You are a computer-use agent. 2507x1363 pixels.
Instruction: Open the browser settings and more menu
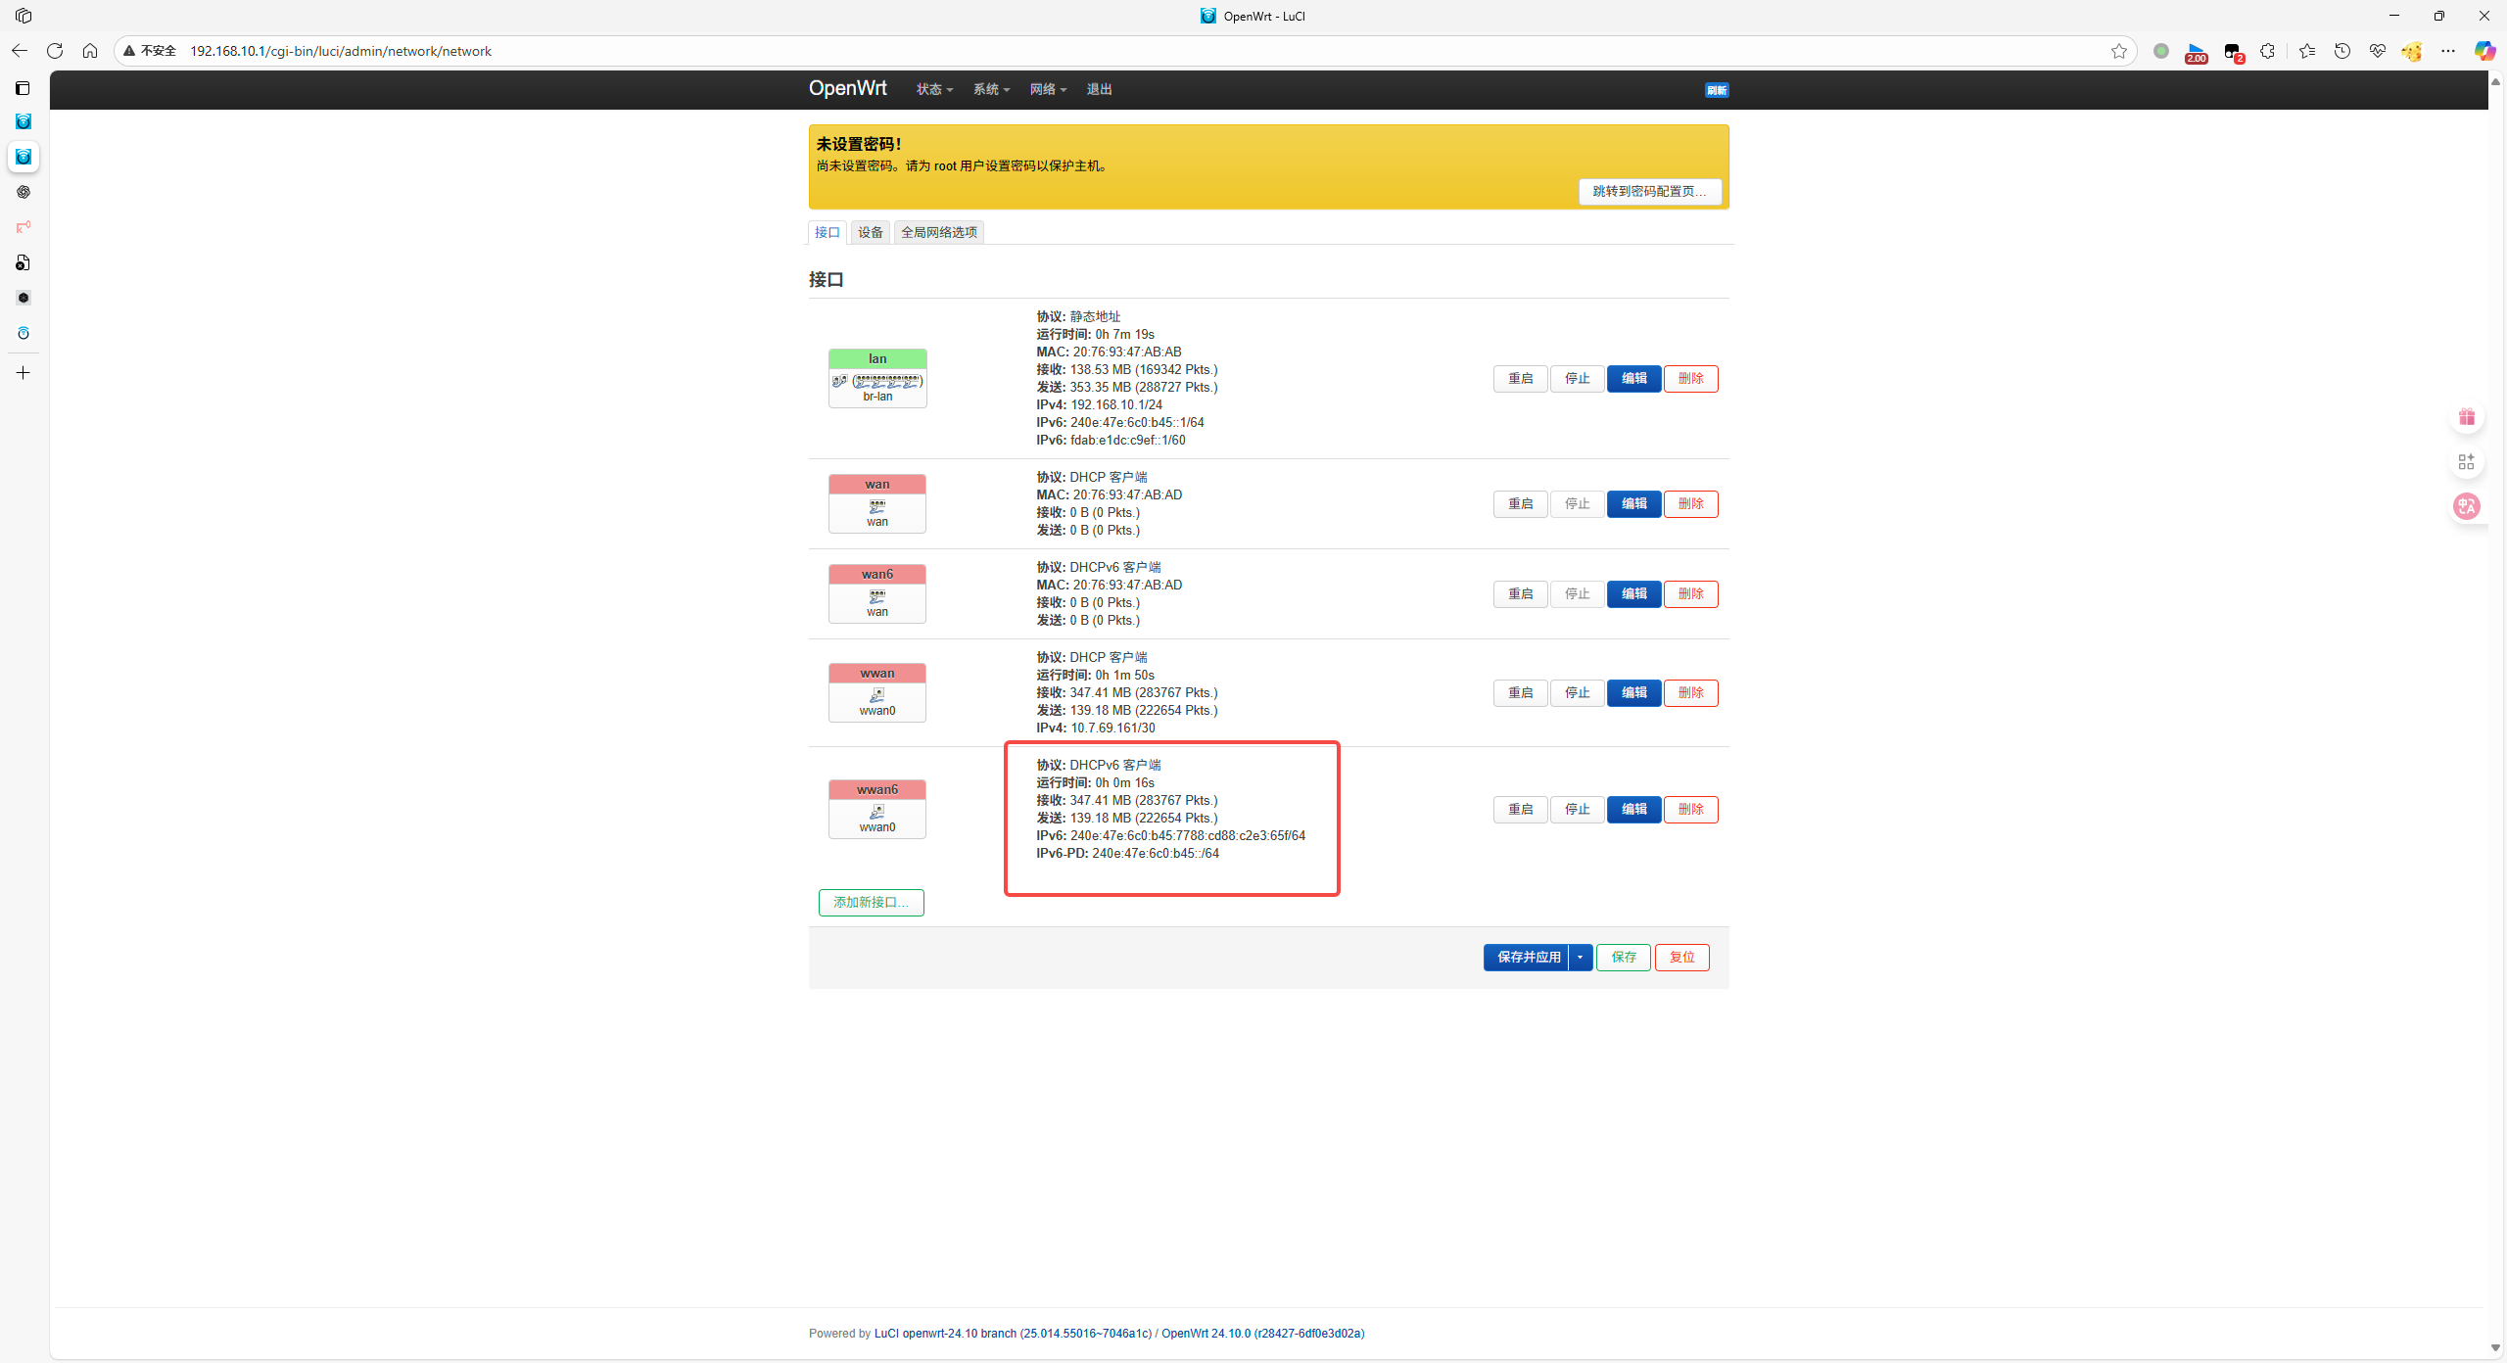[2448, 51]
